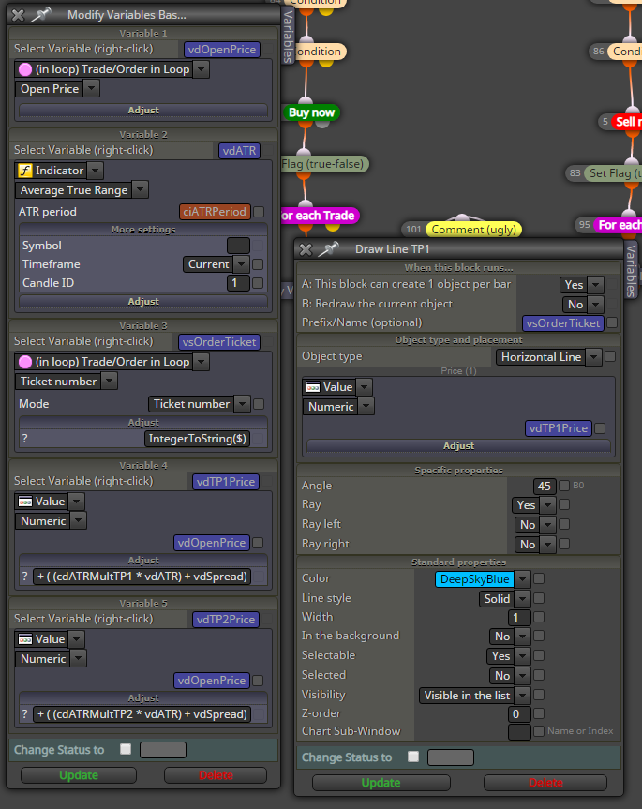The width and height of the screenshot is (642, 809).
Task: Select the Comment (ugly) block
Action: [x=474, y=230]
